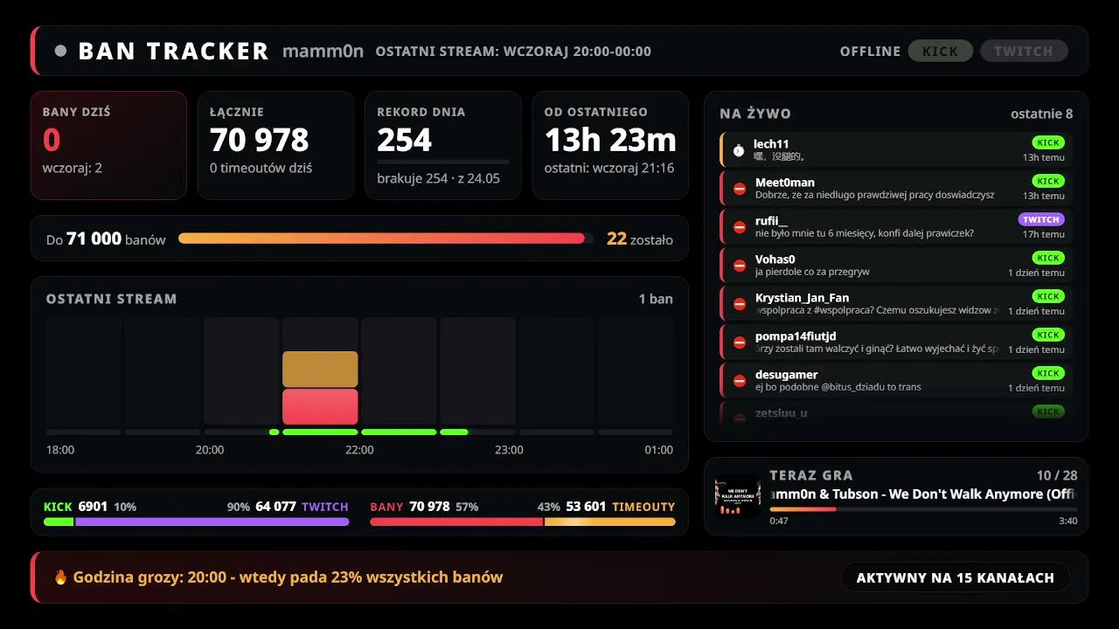Viewport: 1119px width, 629px height.
Task: Click the 17h temu timestamp on rufii__ row
Action: [x=1044, y=234]
